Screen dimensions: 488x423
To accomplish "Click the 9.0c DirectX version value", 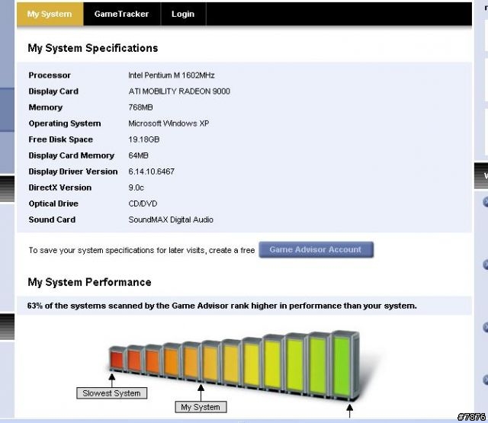I will (136, 187).
